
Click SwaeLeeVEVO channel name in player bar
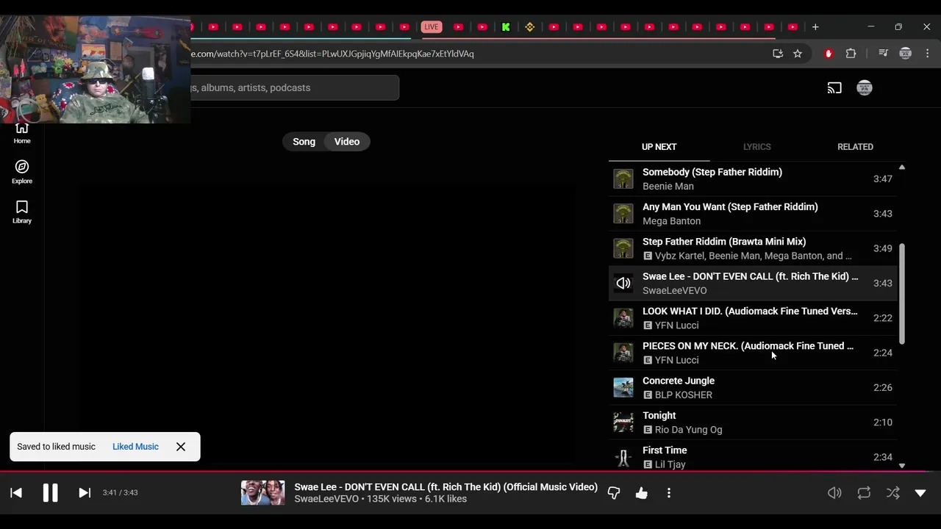[x=326, y=499]
